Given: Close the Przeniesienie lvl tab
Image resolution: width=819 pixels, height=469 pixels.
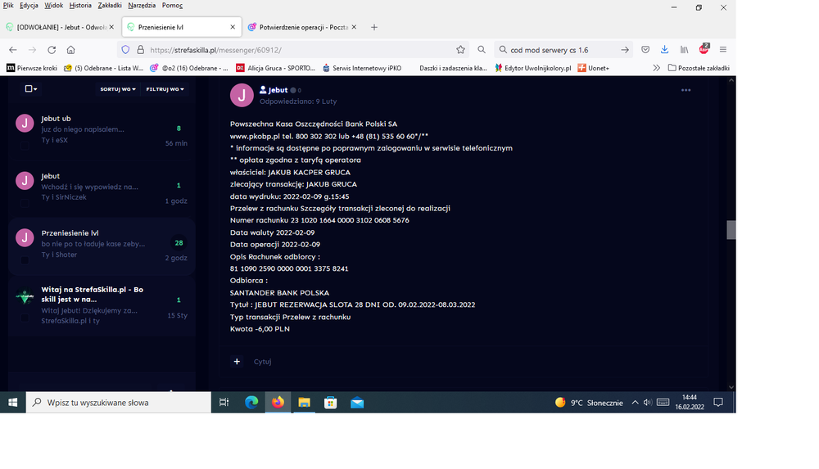Looking at the screenshot, I should tap(233, 27).
